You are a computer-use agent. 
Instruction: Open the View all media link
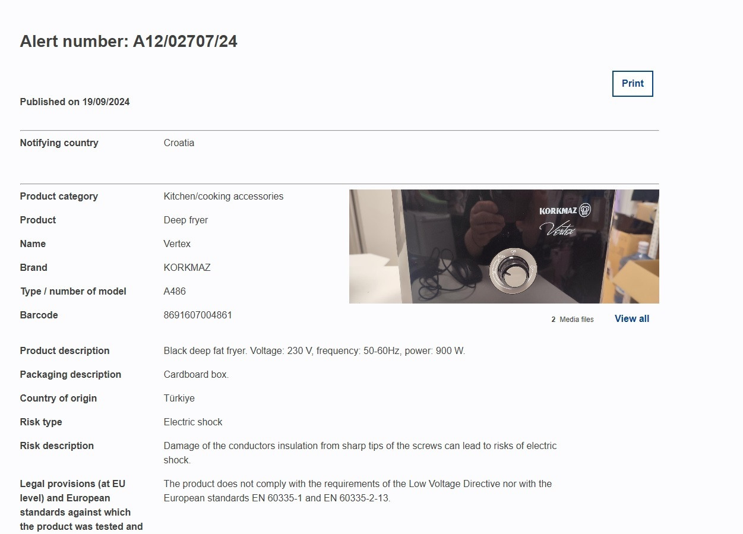(x=631, y=319)
